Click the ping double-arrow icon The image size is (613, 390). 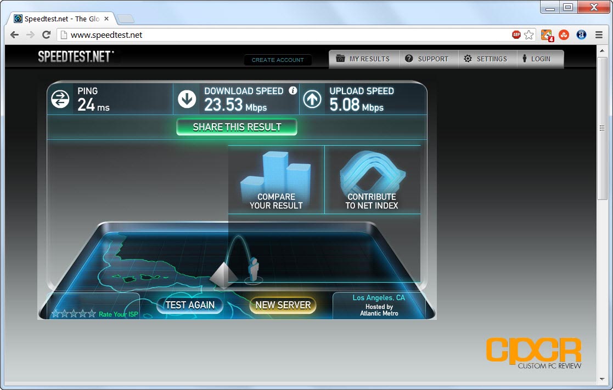point(60,99)
